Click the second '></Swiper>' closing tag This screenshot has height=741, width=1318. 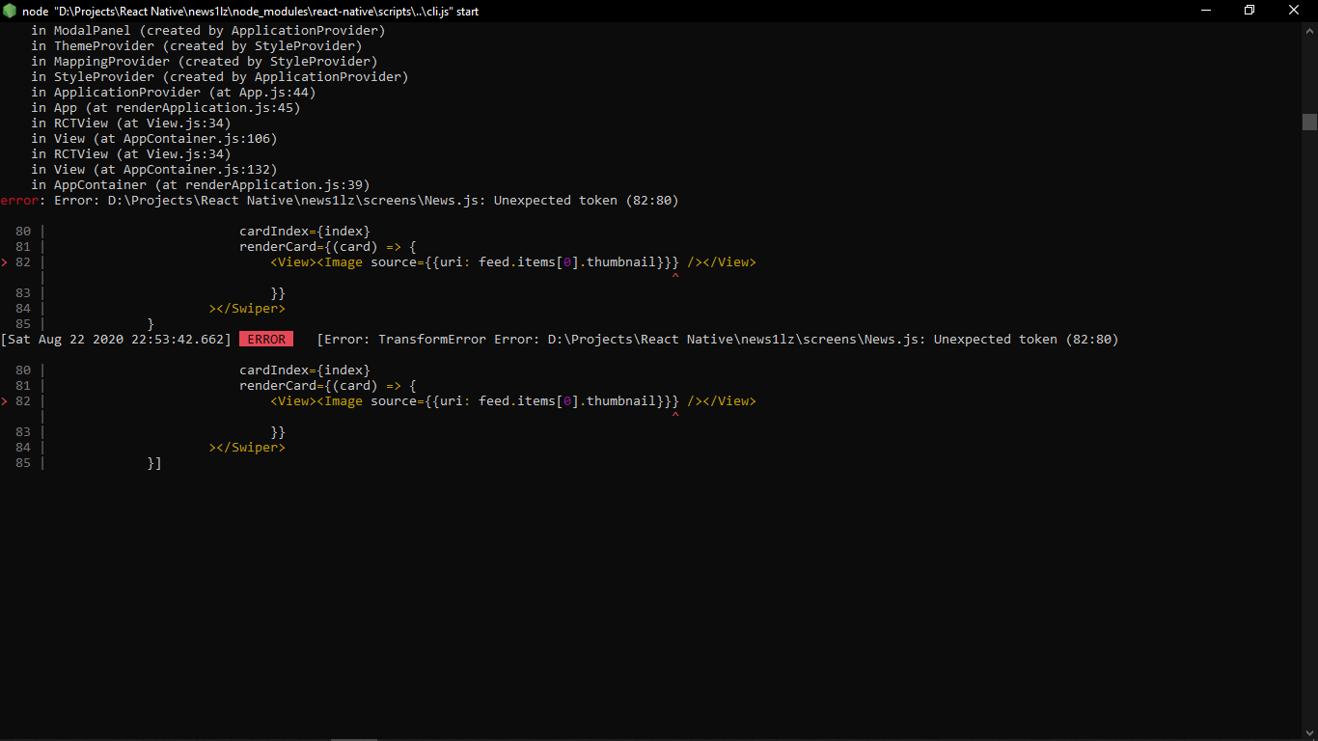247,448
